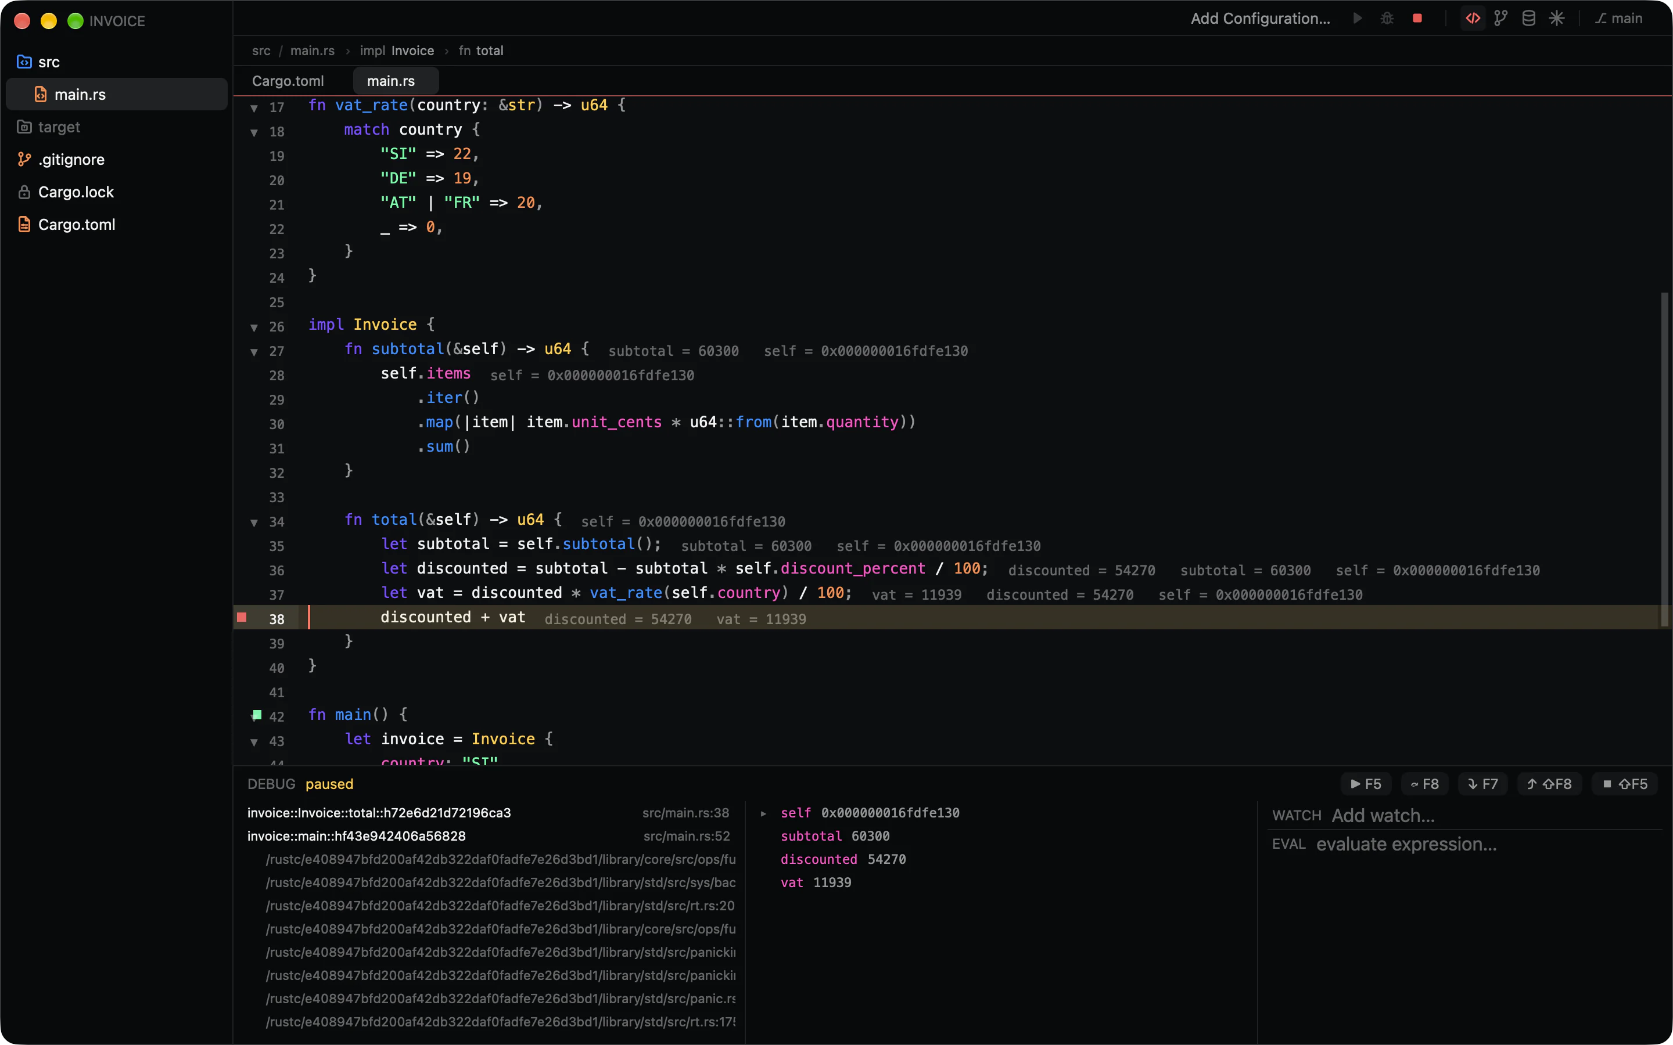Collapse impl Invoice at line 26
This screenshot has height=1045, width=1673.
tap(254, 327)
